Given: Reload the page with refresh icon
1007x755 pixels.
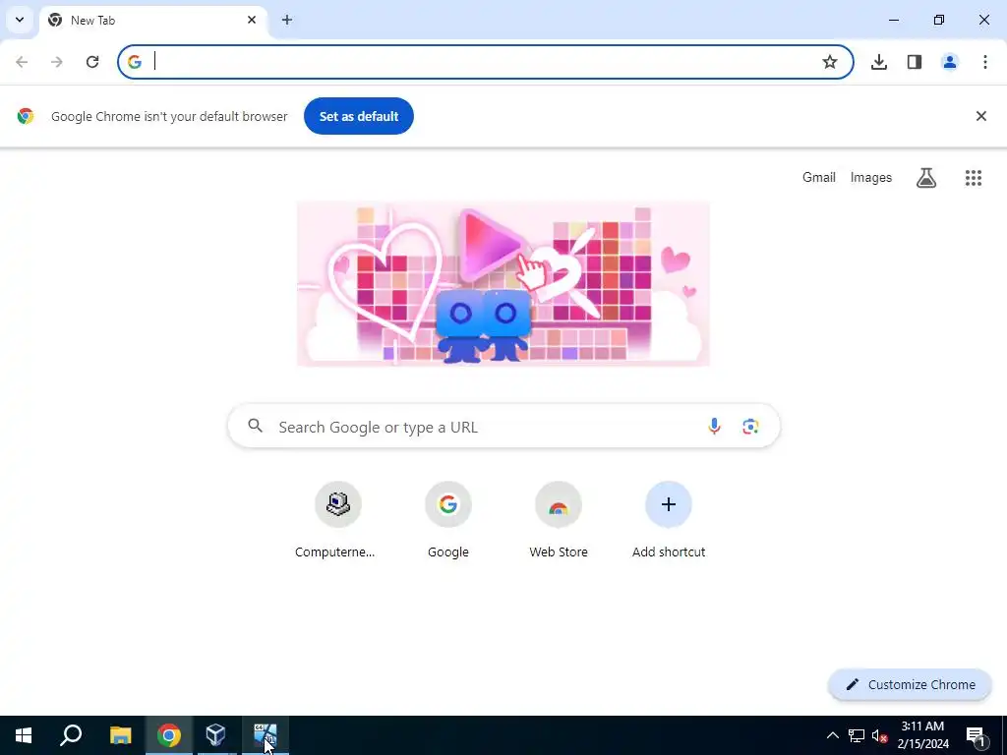Looking at the screenshot, I should [92, 62].
